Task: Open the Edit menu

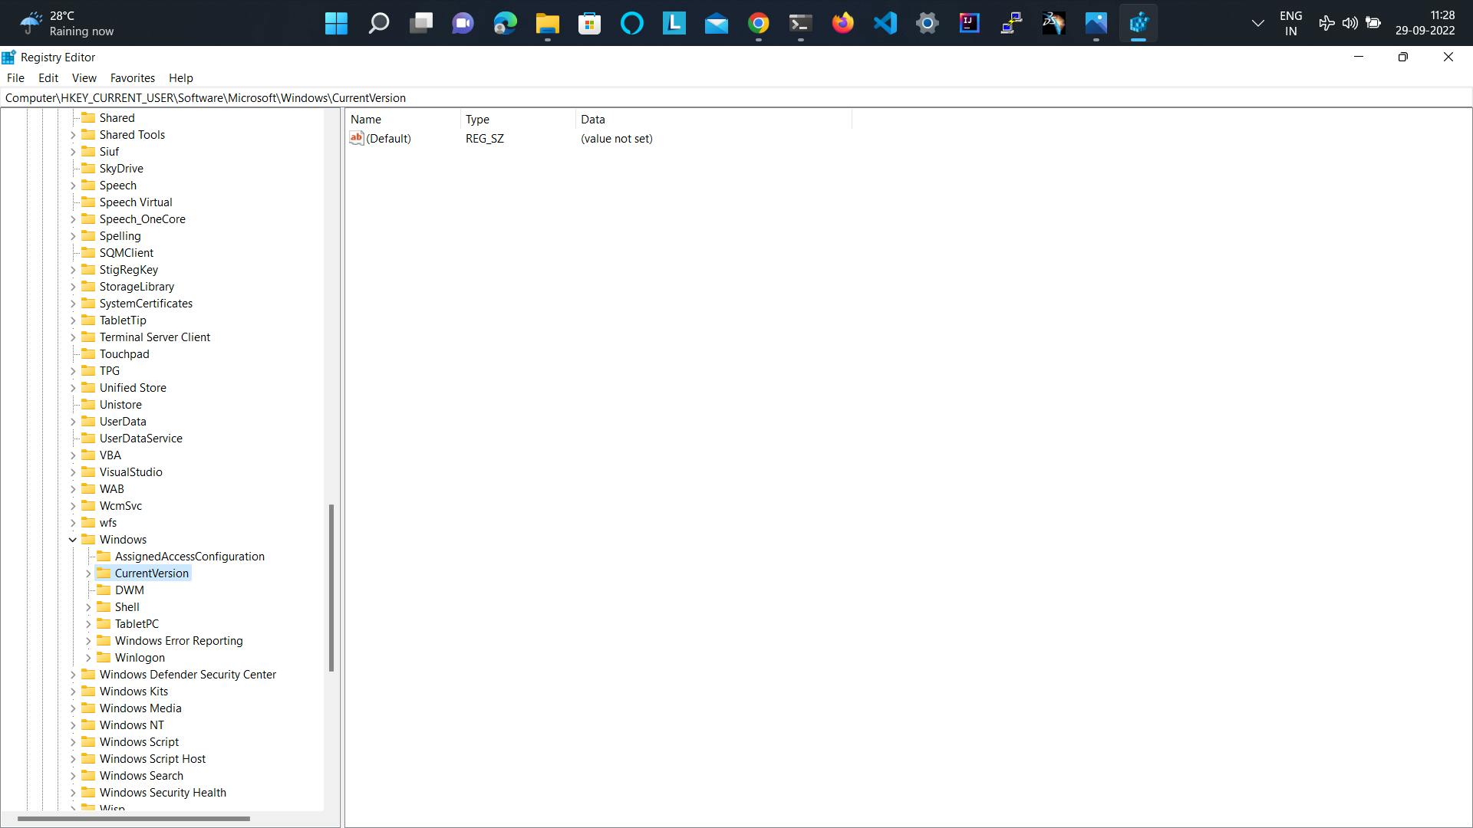Action: [48, 78]
